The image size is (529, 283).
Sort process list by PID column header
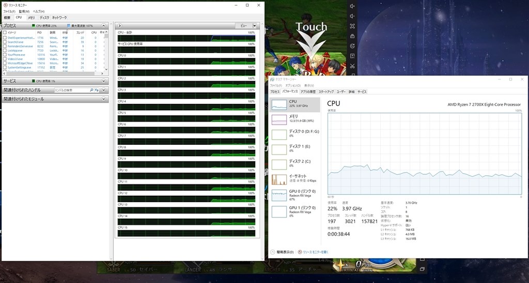point(39,32)
